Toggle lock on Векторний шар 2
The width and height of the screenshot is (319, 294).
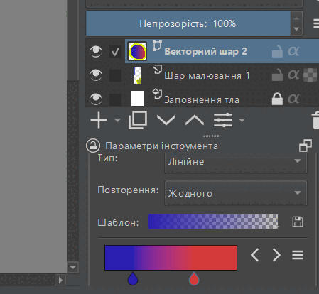click(277, 52)
